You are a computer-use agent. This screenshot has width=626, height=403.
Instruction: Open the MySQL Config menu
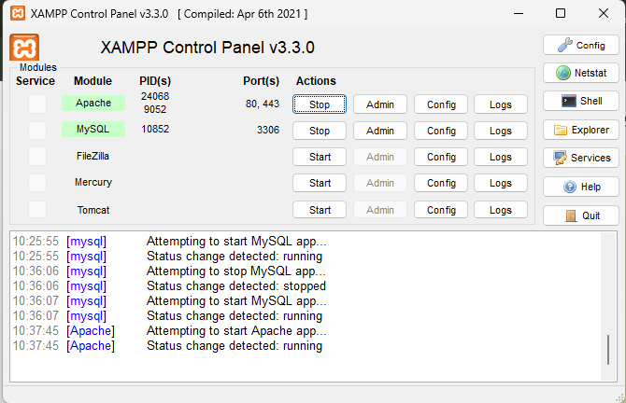point(441,131)
